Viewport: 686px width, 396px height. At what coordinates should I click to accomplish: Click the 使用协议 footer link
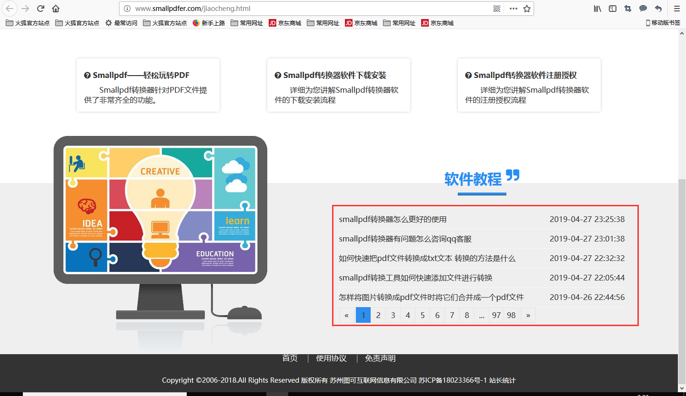(331, 358)
